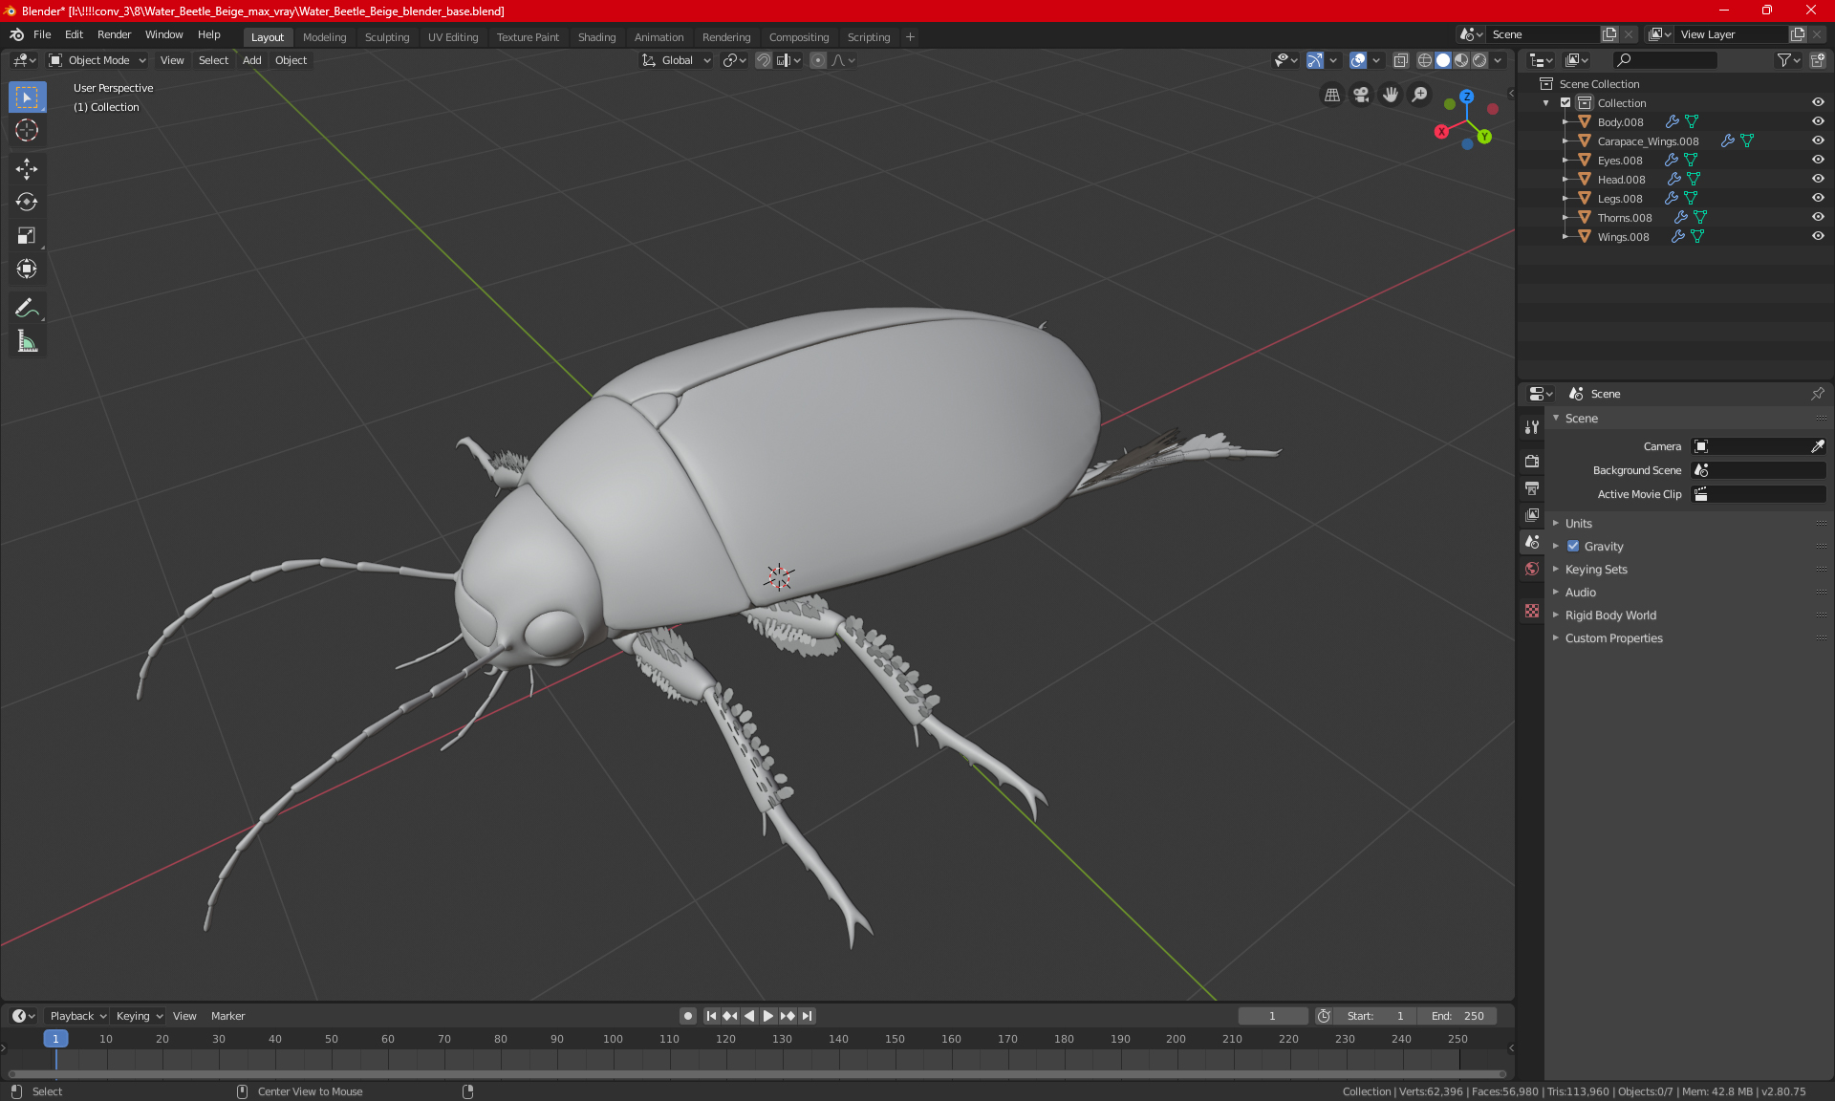Choose the Annotate pencil tool
Screen dimensions: 1835x1101
[27, 308]
